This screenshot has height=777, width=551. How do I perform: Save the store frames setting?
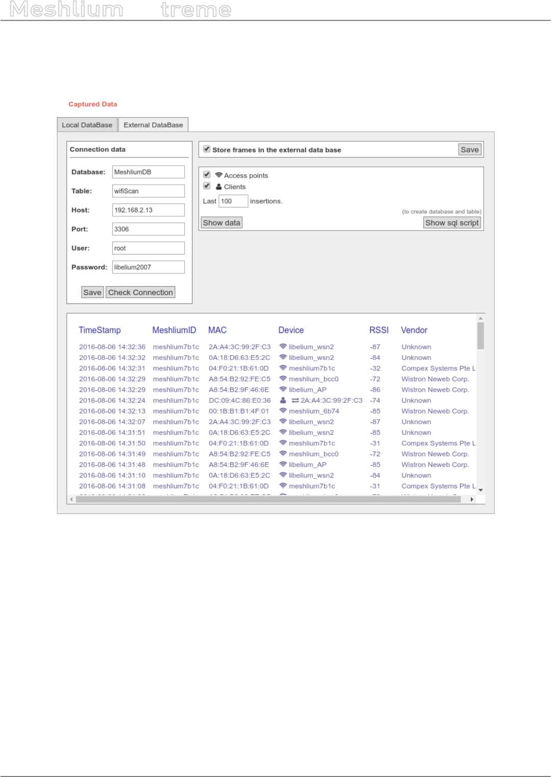[469, 149]
